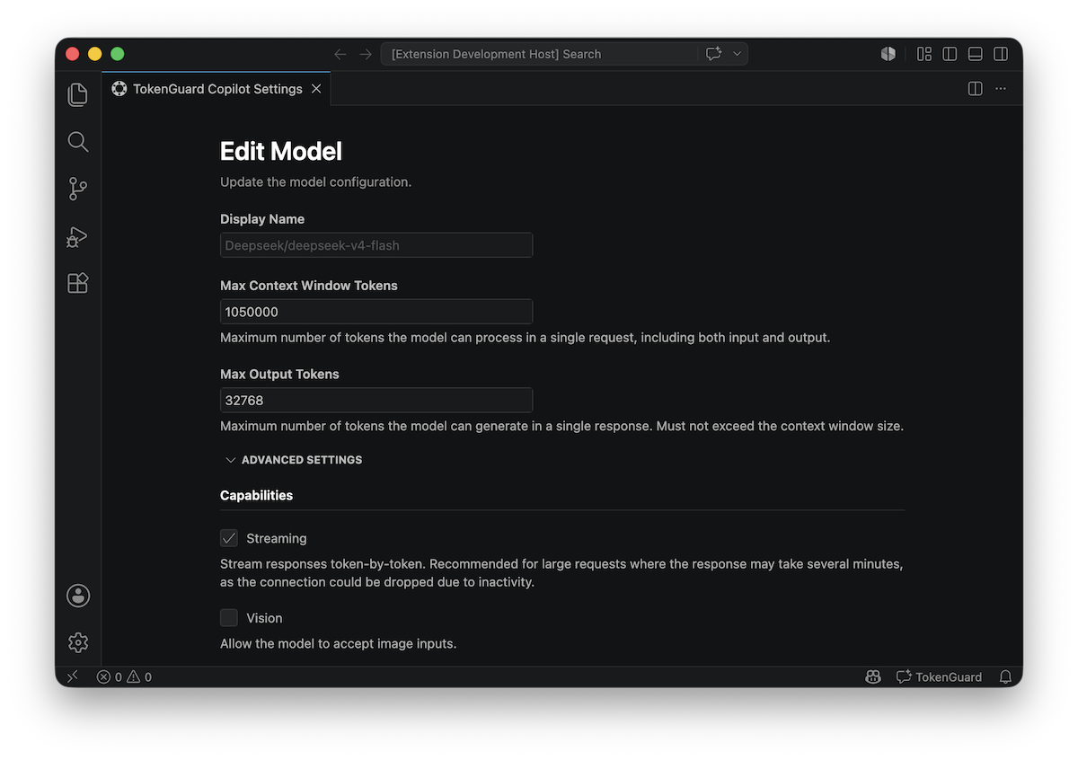Click the Max Output Tokens field
Viewport: 1078px width, 760px height.
tap(376, 400)
